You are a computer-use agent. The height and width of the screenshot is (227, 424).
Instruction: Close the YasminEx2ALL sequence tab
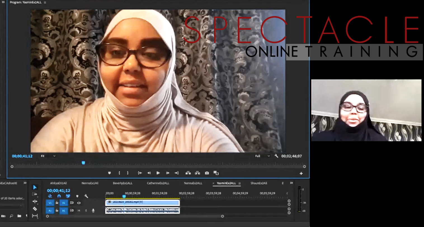[213, 183]
